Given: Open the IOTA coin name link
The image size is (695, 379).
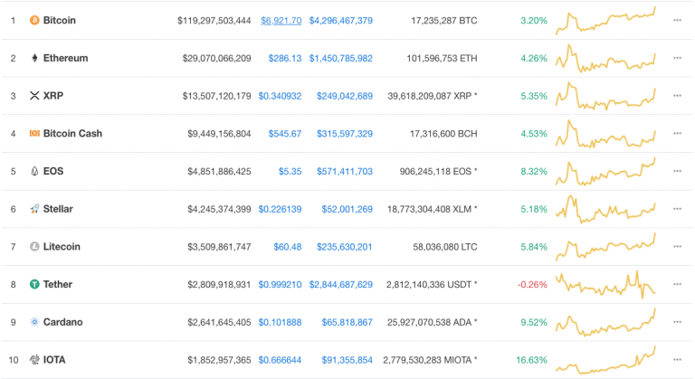Looking at the screenshot, I should click(54, 359).
